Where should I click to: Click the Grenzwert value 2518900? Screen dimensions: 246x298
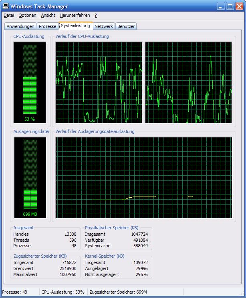[x=68, y=268]
